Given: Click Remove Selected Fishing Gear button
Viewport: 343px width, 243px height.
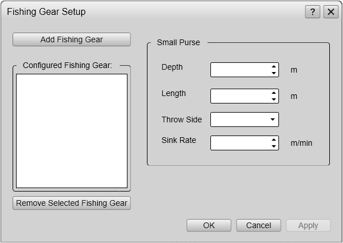Looking at the screenshot, I should (71, 203).
